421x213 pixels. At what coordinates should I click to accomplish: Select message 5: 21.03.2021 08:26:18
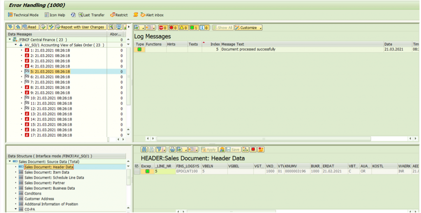point(50,71)
